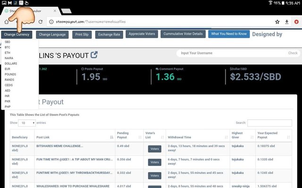Sort table by Highest Giver column
302x188 pixels.
coord(243,136)
